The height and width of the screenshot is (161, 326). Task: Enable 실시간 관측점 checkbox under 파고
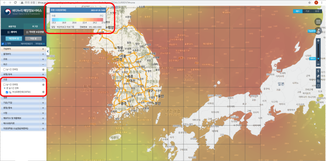pos(4,70)
